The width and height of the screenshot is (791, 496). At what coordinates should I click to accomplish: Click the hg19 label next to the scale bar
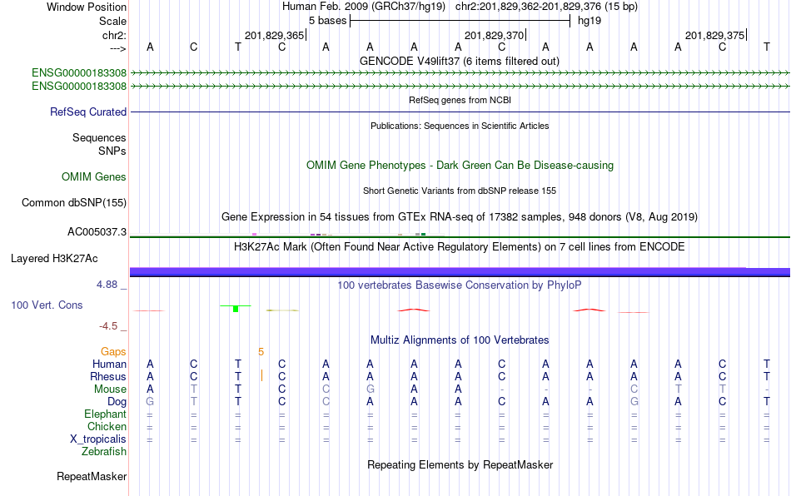590,21
